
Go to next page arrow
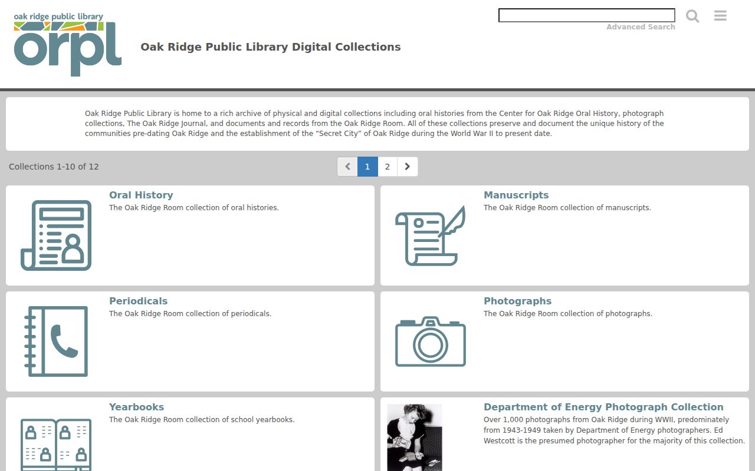click(408, 167)
